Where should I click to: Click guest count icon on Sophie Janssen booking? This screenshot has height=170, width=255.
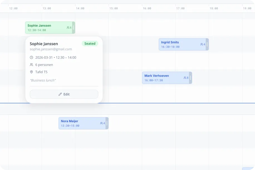tap(68, 28)
